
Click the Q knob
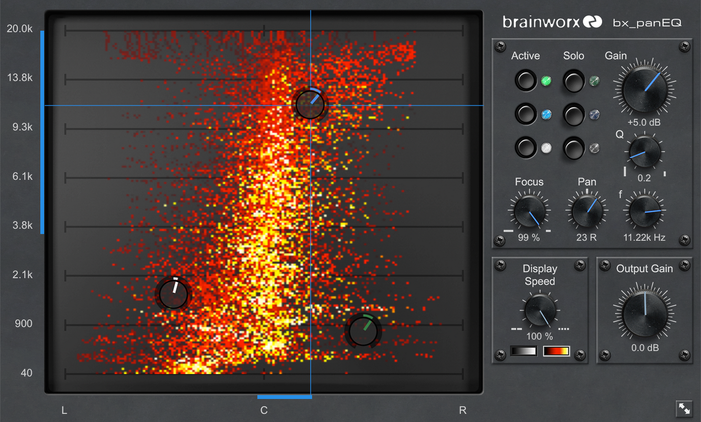click(x=644, y=152)
